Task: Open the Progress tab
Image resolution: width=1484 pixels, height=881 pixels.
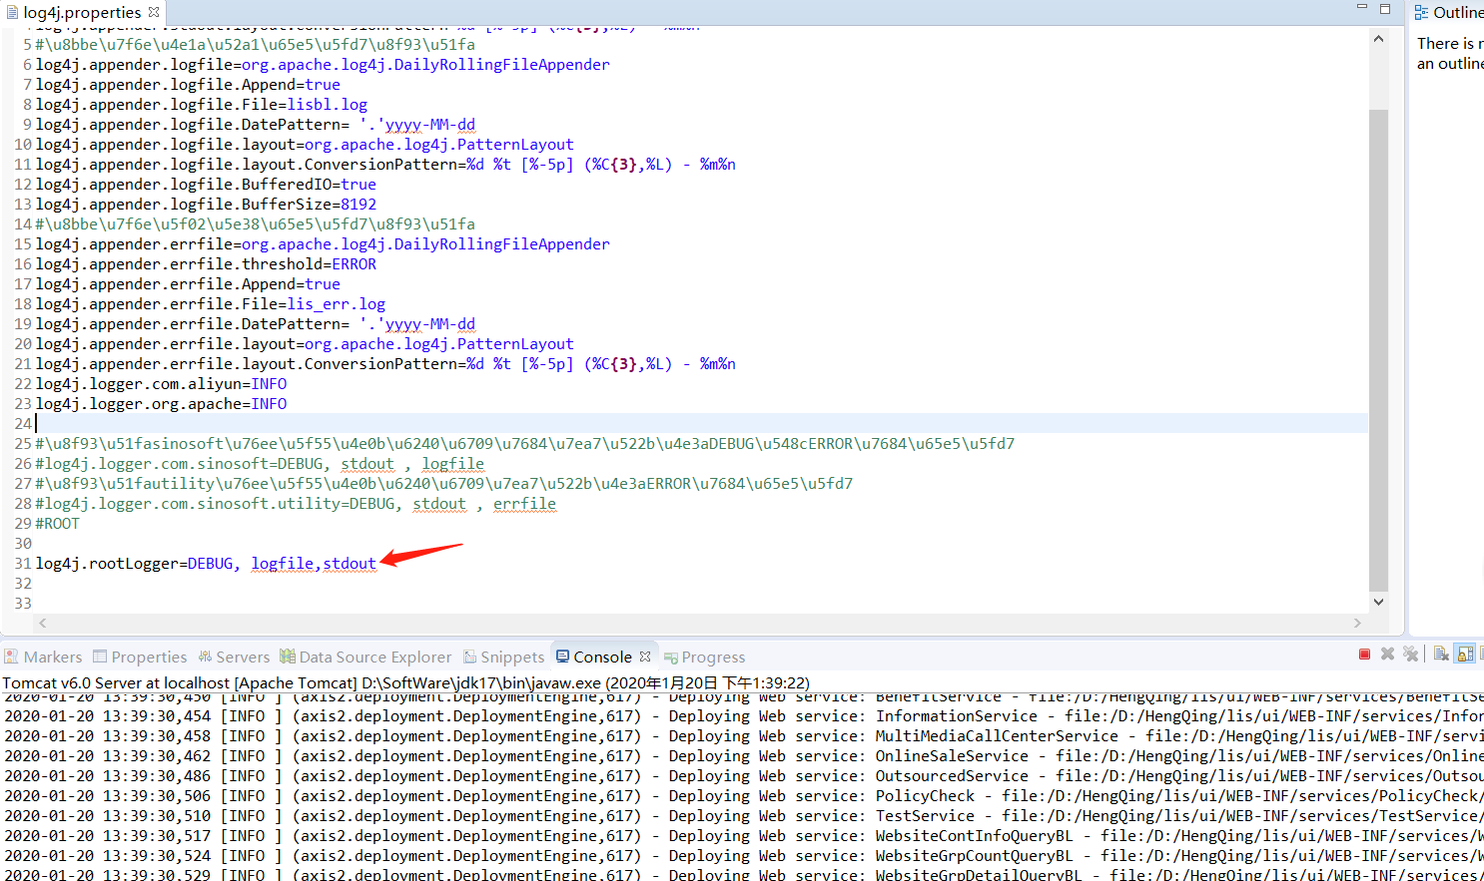Action: click(704, 657)
